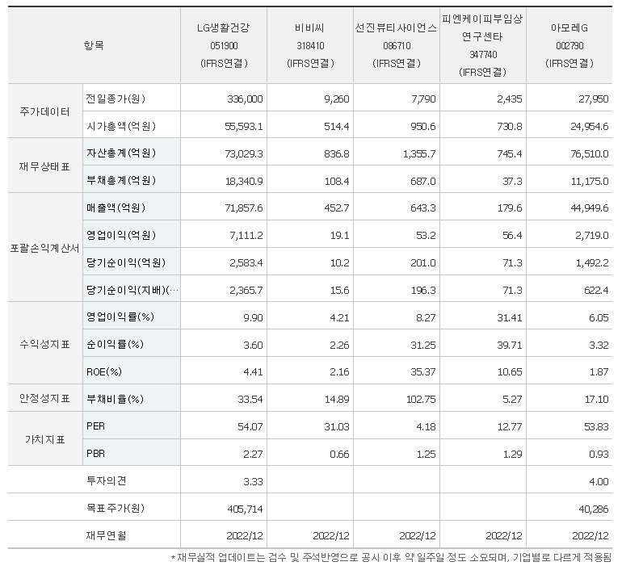Image resolution: width=622 pixels, height=566 pixels.
Task: Click the LG생활건강 051900 column header
Action: point(224,45)
